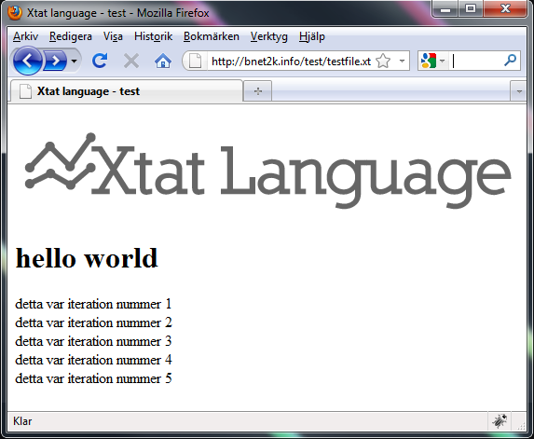This screenshot has width=534, height=439.
Task: Expand the address bar URL history dropdown
Action: [x=402, y=62]
